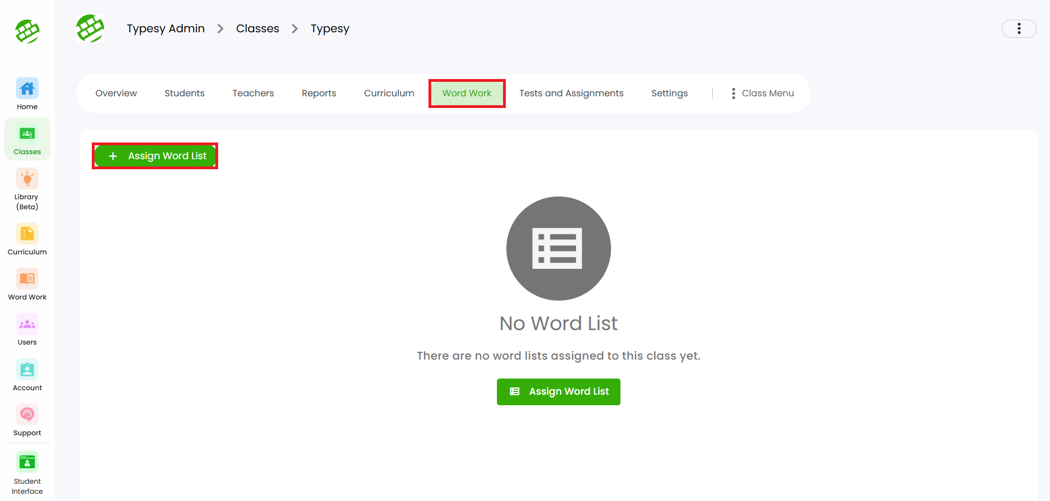This screenshot has width=1050, height=501.
Task: Select the Curriculum sidebar icon
Action: click(27, 239)
